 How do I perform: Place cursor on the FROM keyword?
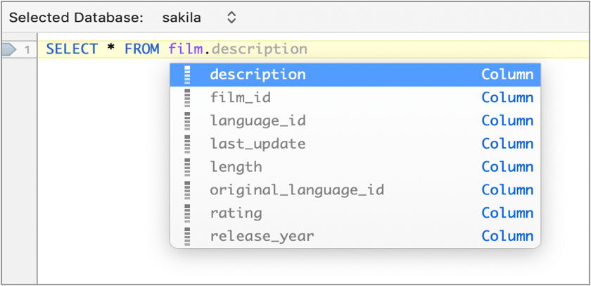click(141, 49)
